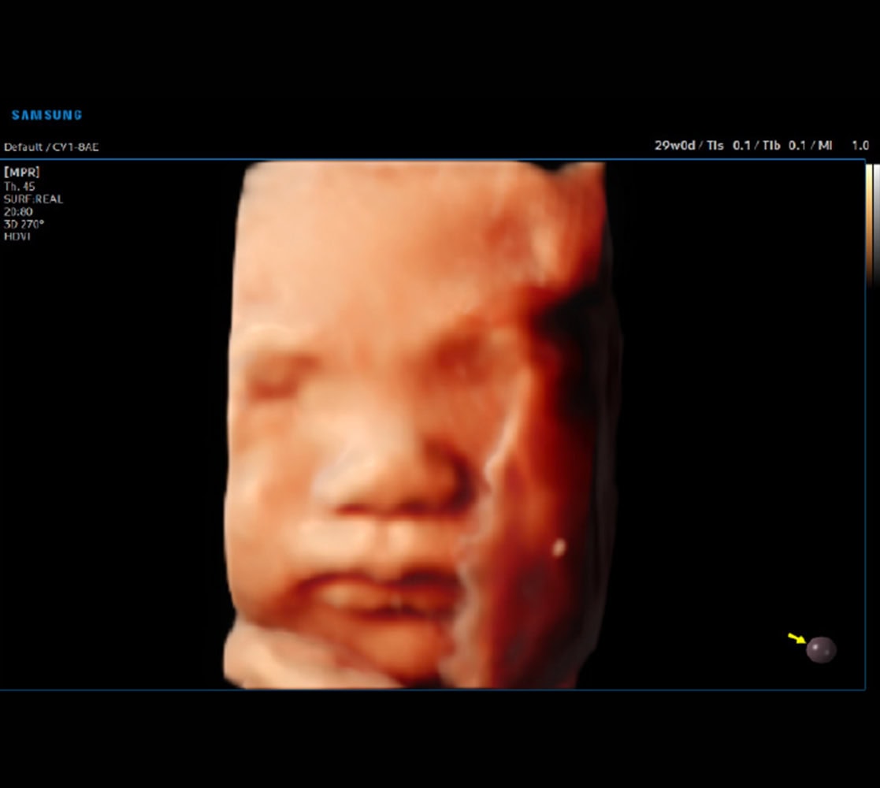The image size is (880, 788).
Task: Click the 29w0d gestational age text
Action: 674,146
